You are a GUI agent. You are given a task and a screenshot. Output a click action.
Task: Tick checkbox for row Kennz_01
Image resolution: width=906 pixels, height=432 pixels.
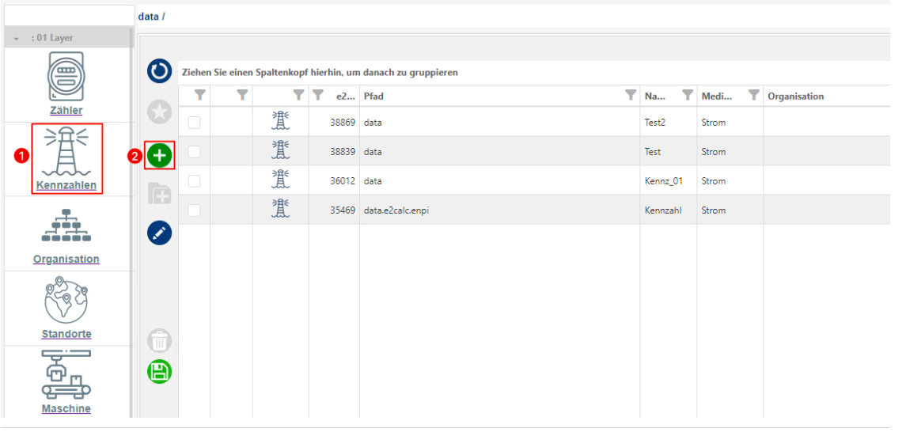194,180
